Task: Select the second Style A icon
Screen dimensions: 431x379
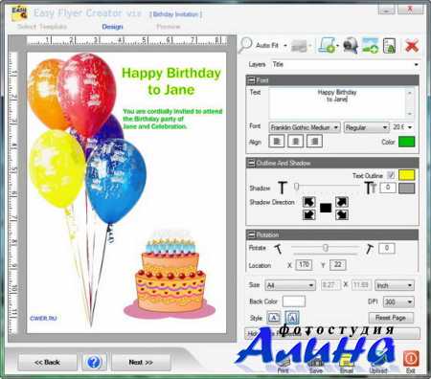Action: (x=292, y=318)
